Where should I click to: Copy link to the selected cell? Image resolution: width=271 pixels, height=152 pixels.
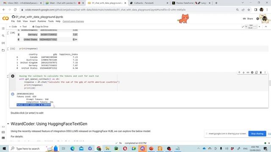pyautogui.click(x=248, y=72)
